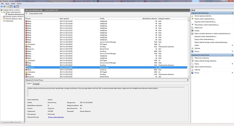
Task: Click the Forward arrow in the toolbar
Action: click(x=4, y=7)
